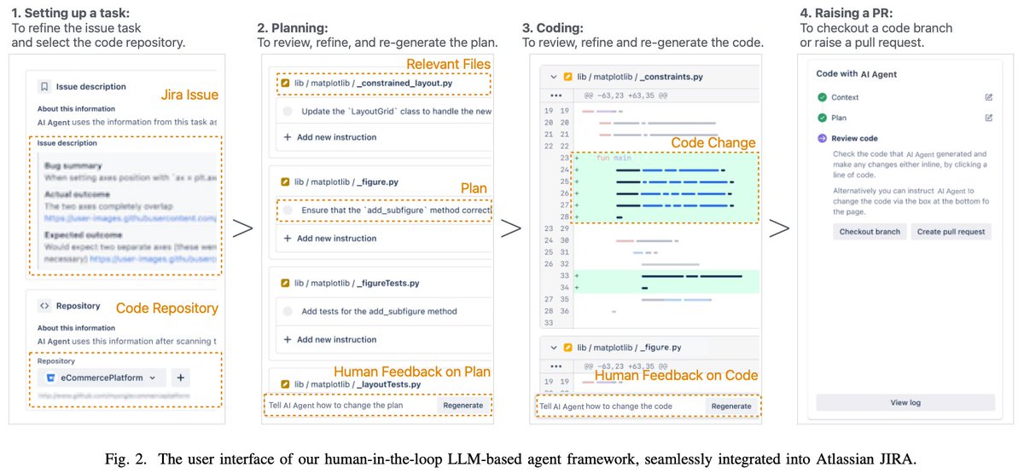This screenshot has width=1024, height=473.
Task: Add new instruction under _figure.py
Action: (x=329, y=239)
